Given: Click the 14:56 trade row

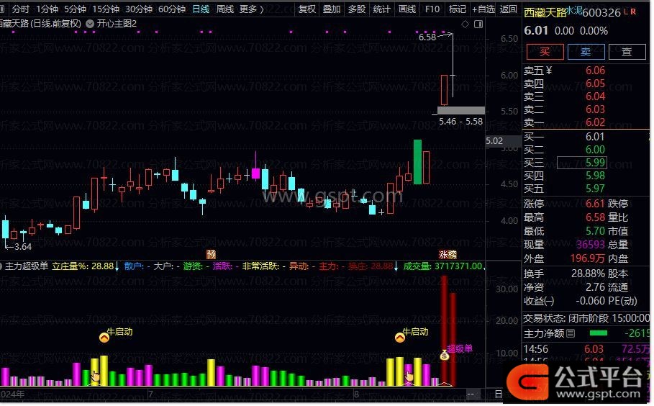Looking at the screenshot, I should pos(586,349).
